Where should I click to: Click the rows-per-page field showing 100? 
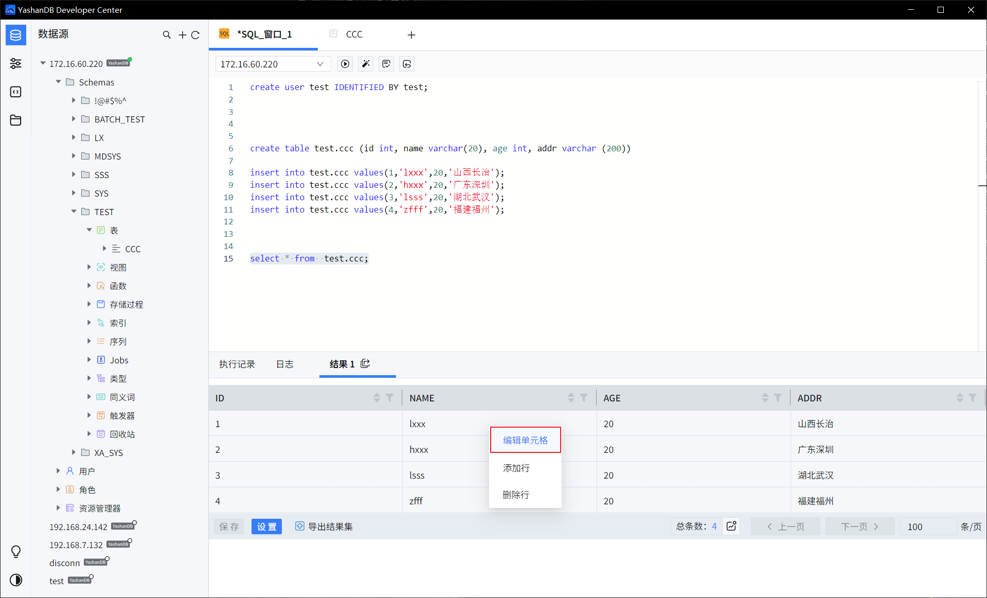(x=928, y=526)
